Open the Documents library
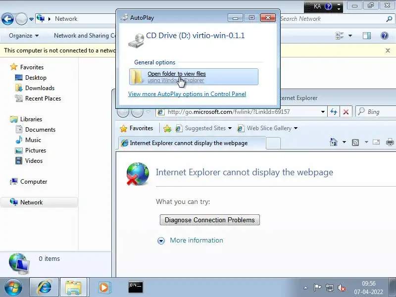The image size is (396, 297). 35,129
